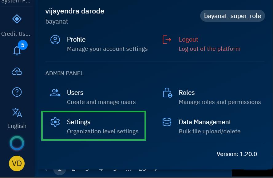Open Profile to manage account settings
The width and height of the screenshot is (273, 178).
76,39
